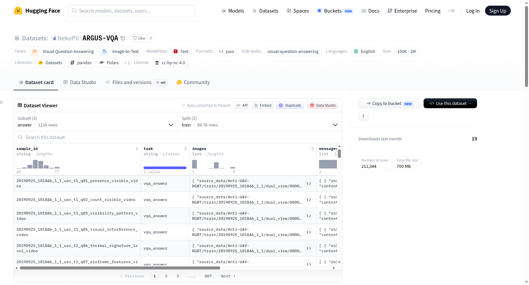Click the Auto-converted to Parquet link
Screen dimensions: 529x285
point(209,105)
